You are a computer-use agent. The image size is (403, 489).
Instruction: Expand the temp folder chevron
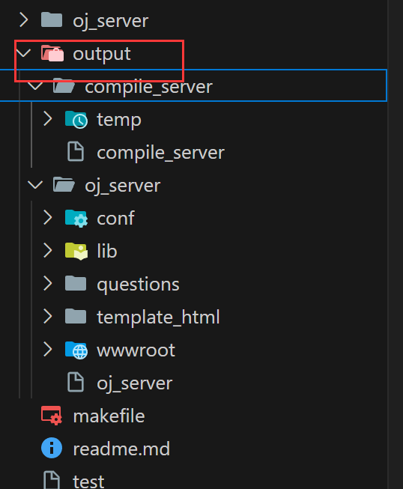[x=48, y=119]
